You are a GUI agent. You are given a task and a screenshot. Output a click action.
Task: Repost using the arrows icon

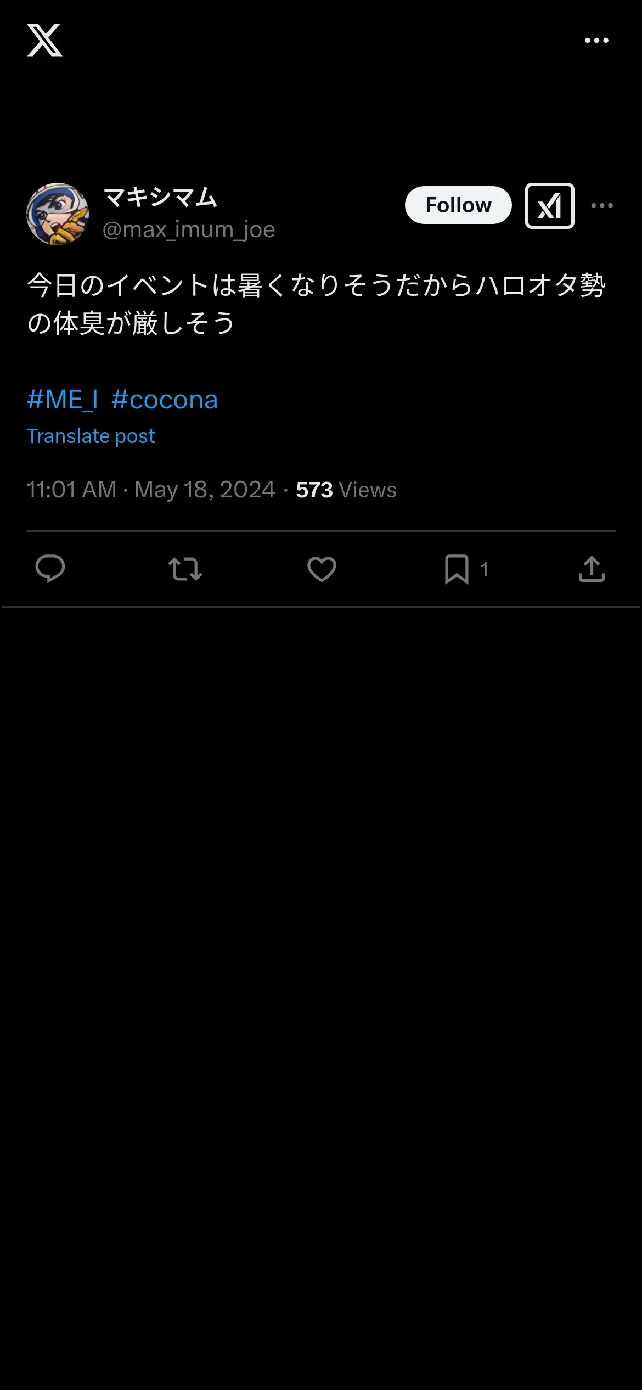[x=185, y=569]
